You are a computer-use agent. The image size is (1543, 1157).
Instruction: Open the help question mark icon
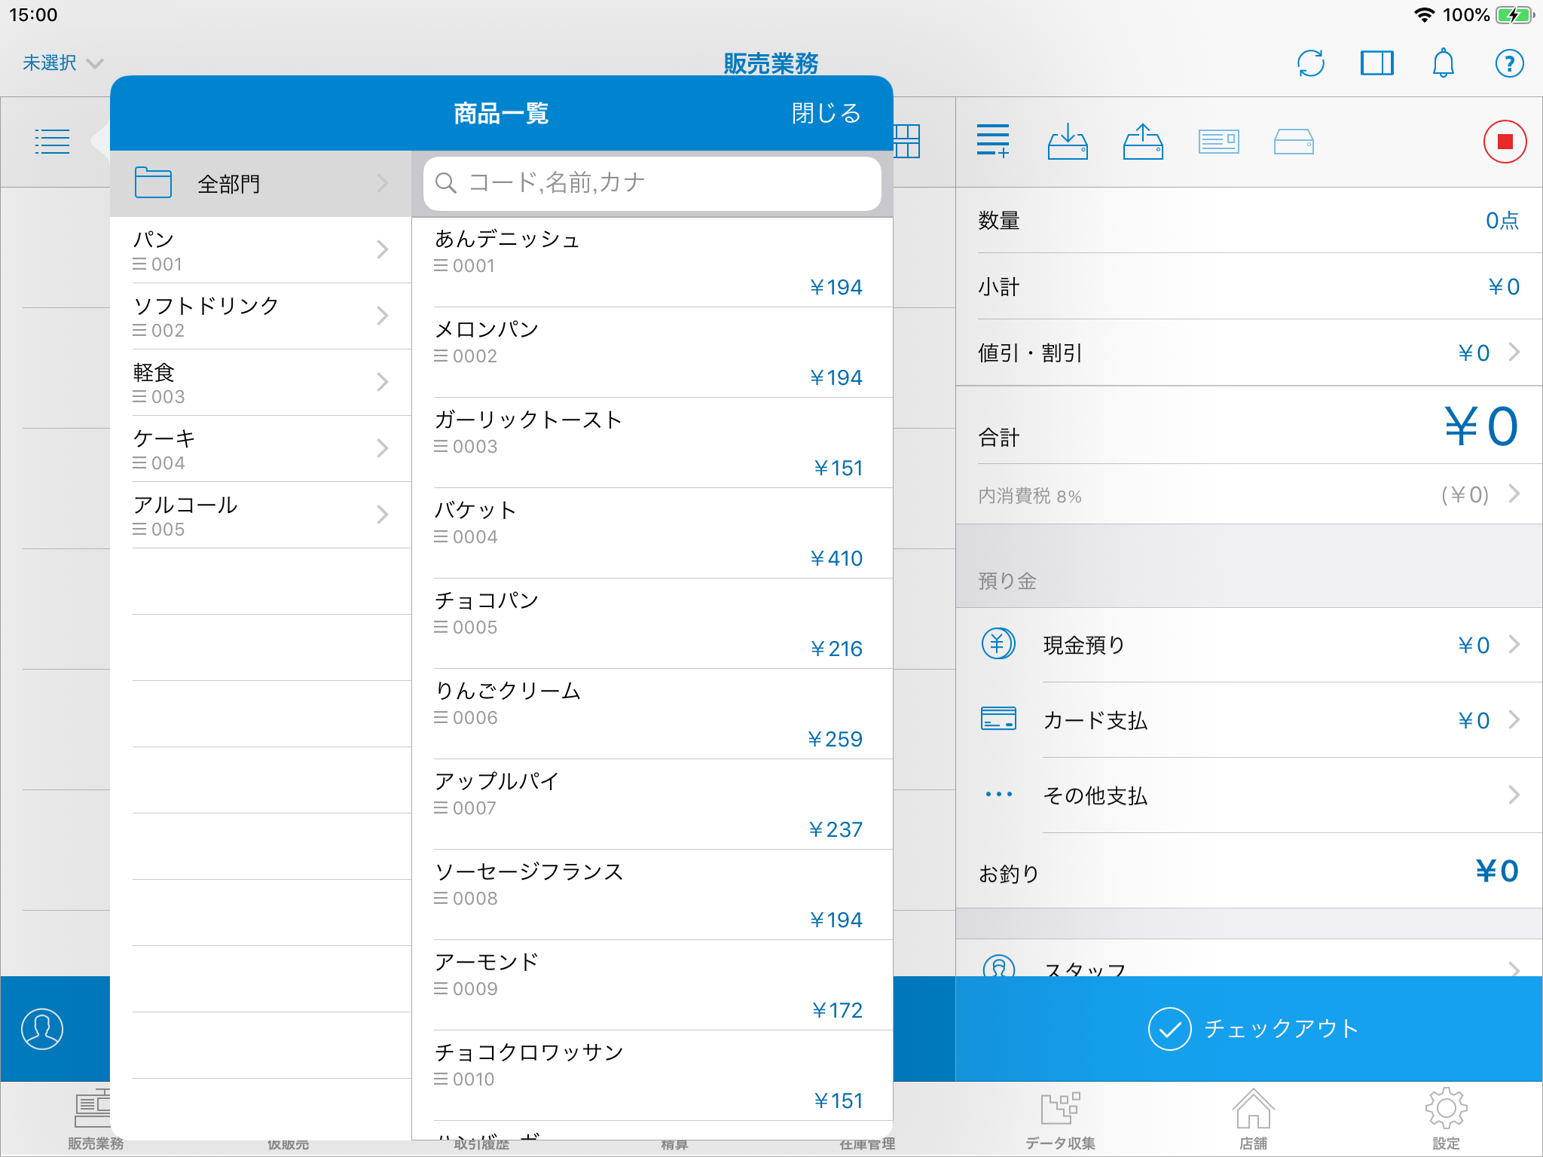click(x=1509, y=63)
